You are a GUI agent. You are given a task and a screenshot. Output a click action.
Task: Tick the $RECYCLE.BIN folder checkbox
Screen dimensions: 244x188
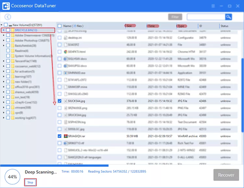point(8,30)
